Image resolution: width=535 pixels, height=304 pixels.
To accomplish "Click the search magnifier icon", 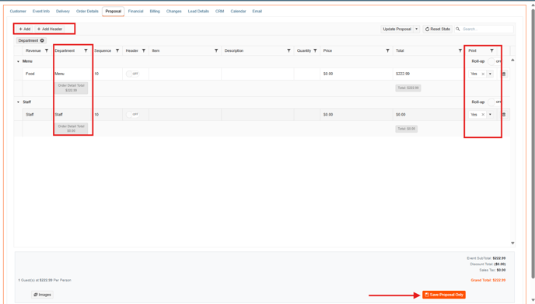I will (458, 29).
